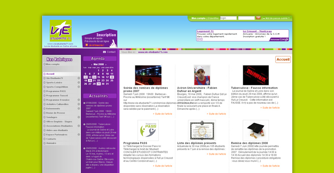This screenshot has height=173, width=334.
Task: Select day 29 in the calendar
Action: 98,84
